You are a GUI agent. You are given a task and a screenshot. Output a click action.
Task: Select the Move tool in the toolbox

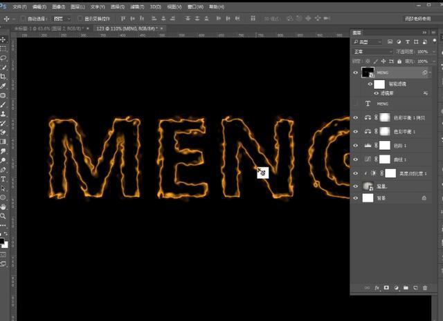3,39
